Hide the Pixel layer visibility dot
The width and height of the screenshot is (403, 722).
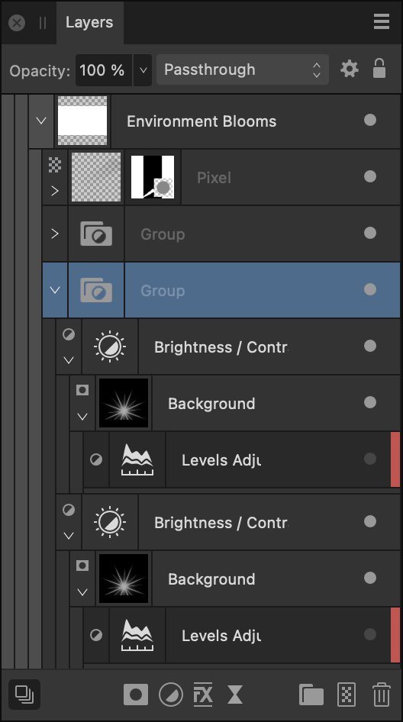point(370,176)
